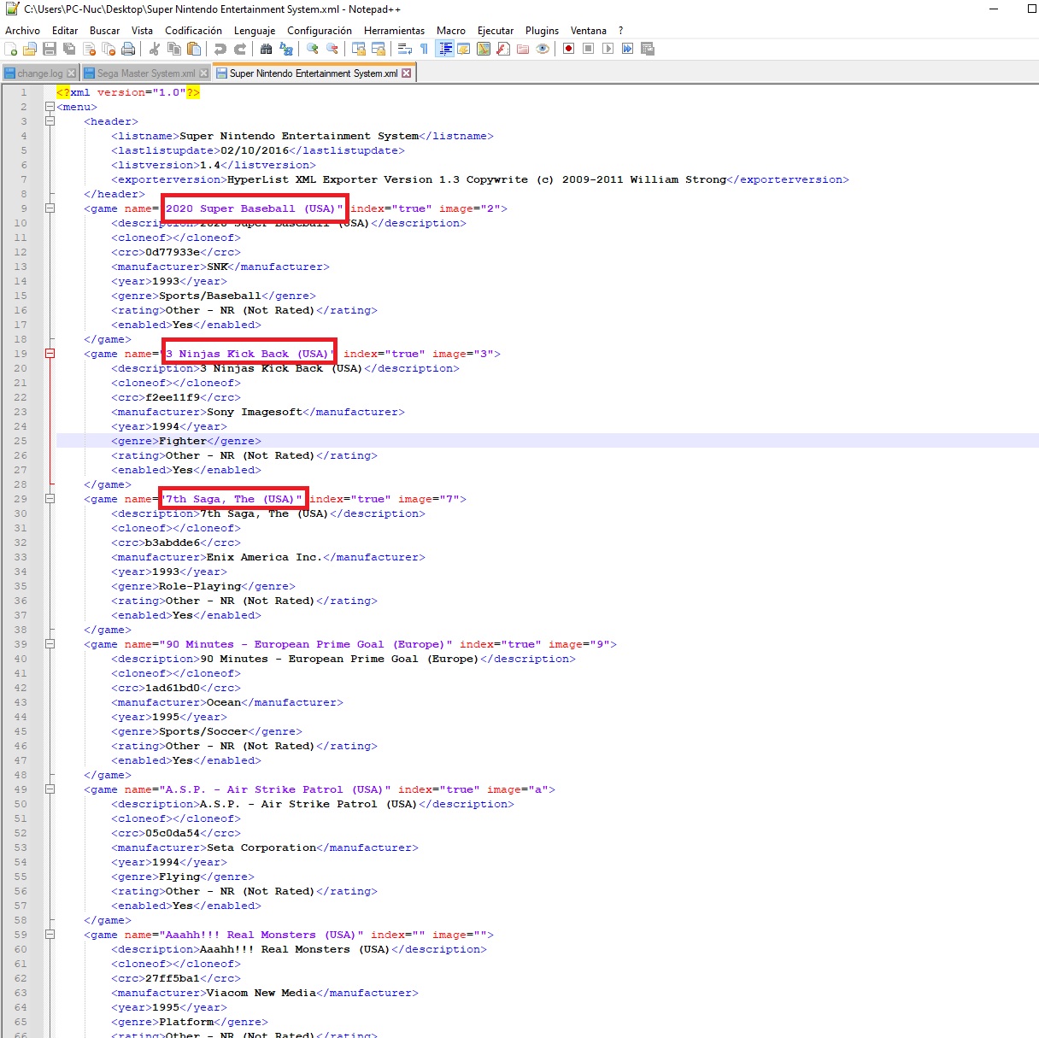Toggle word wrap in toolbar
1039x1038 pixels.
pyautogui.click(x=405, y=49)
